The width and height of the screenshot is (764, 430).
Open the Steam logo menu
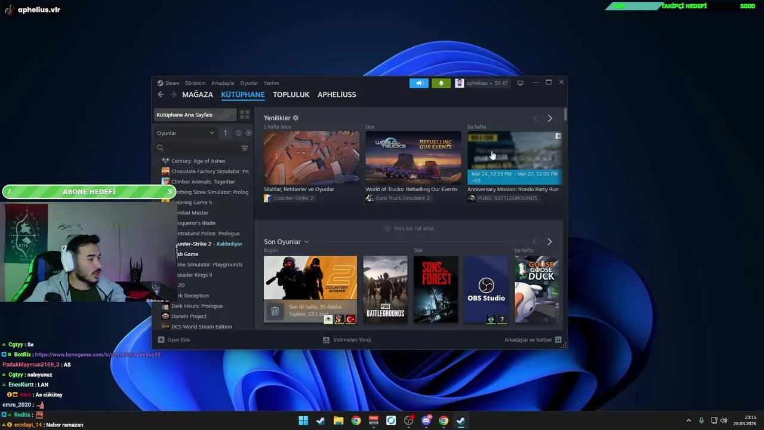click(x=168, y=83)
